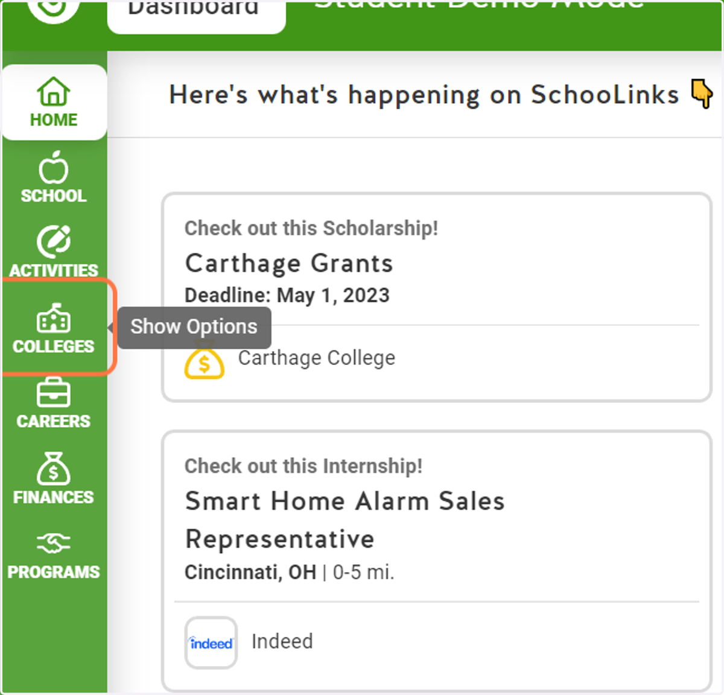
Task: Click 'Check out this Internship!' heading
Action: click(303, 466)
